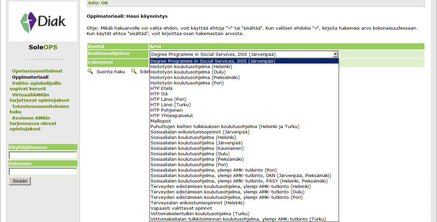Image resolution: width=437 pixels, height=222 pixels.
Task: Choose Hoitotyön koulutusohjelma (Pori)
Action: (244, 83)
